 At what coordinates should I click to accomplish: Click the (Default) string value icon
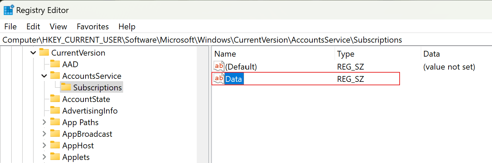(x=219, y=66)
